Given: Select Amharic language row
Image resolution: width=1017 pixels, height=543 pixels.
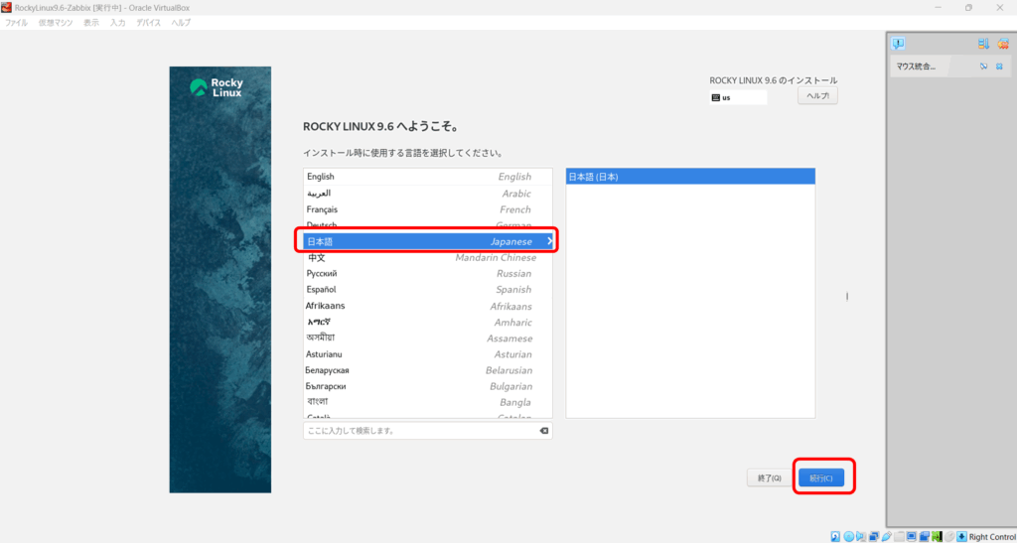Looking at the screenshot, I should [x=427, y=322].
